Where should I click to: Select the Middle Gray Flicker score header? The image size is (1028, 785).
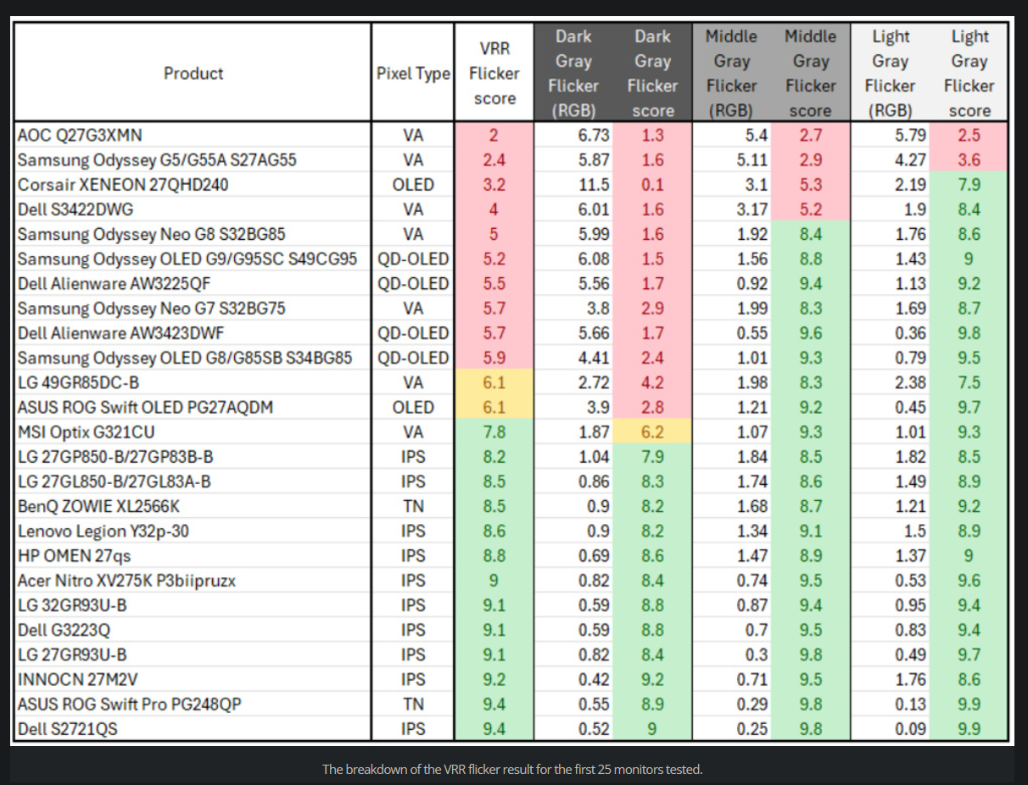810,74
